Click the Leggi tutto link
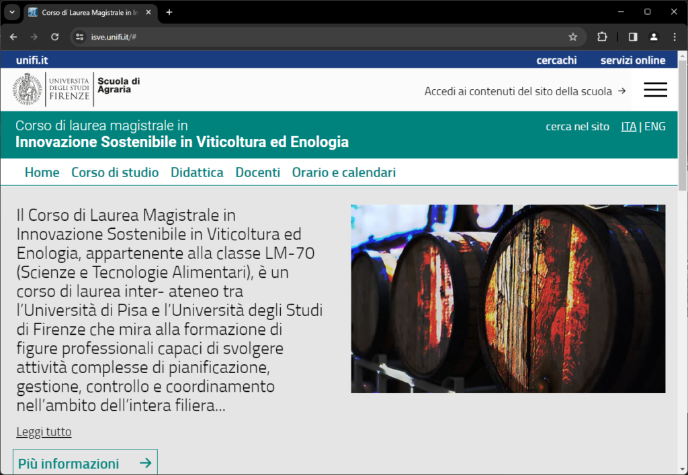The width and height of the screenshot is (688, 475). pyautogui.click(x=44, y=431)
